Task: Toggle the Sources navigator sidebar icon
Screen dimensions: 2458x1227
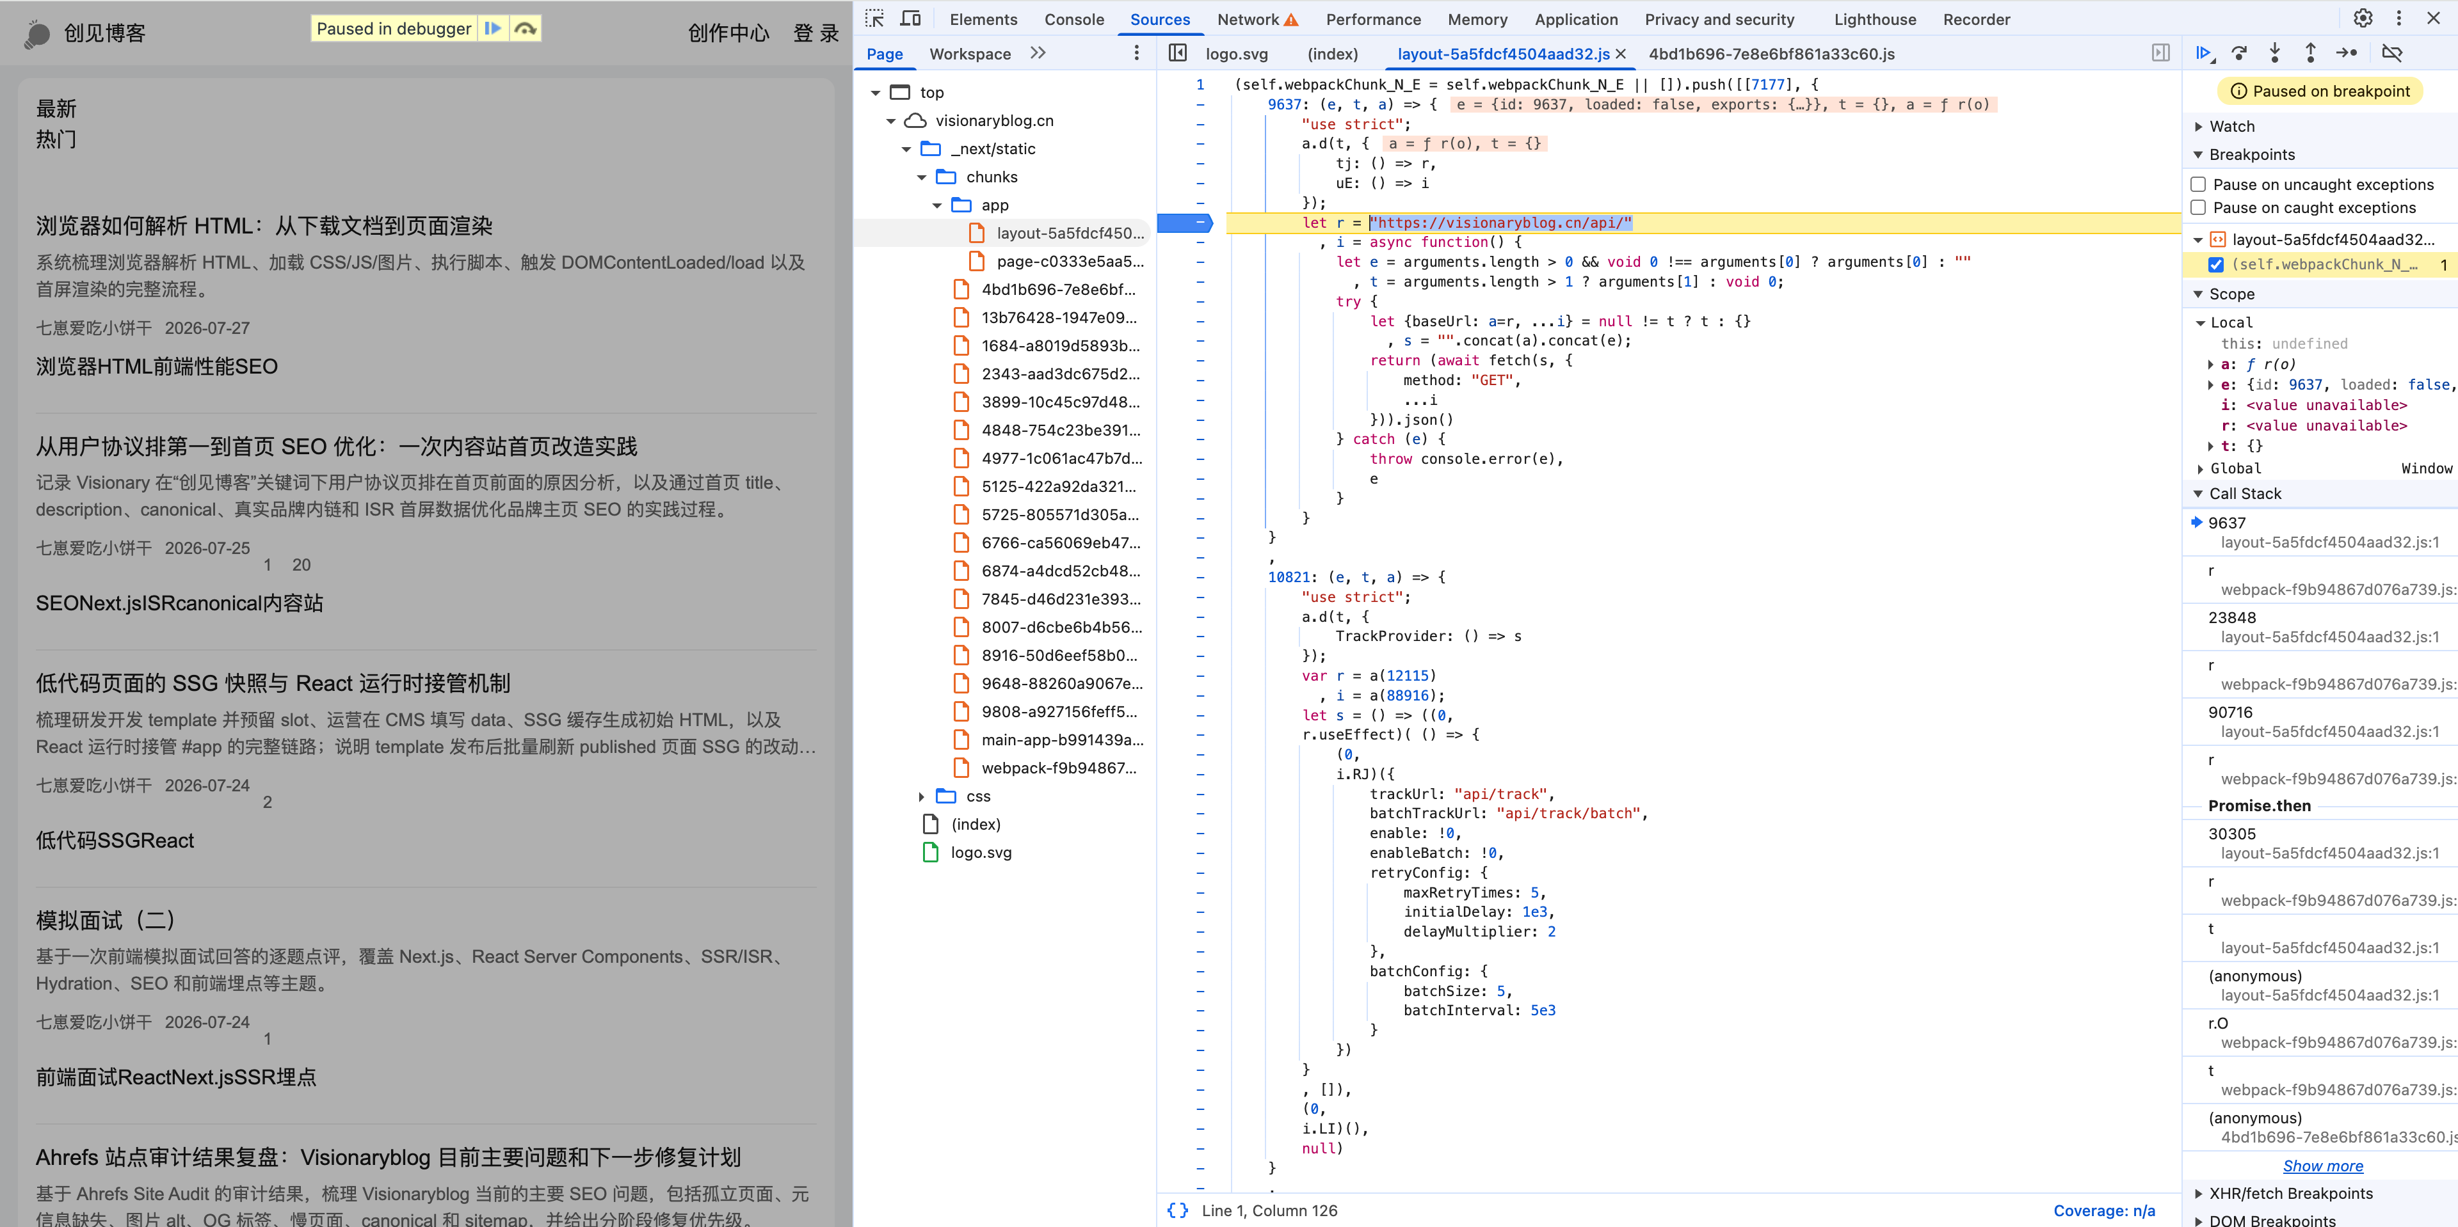Action: point(1178,53)
